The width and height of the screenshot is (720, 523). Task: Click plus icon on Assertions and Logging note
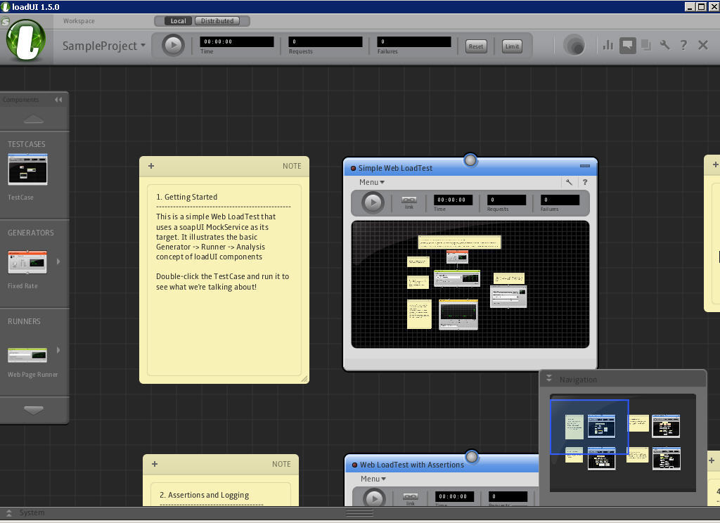click(x=155, y=464)
